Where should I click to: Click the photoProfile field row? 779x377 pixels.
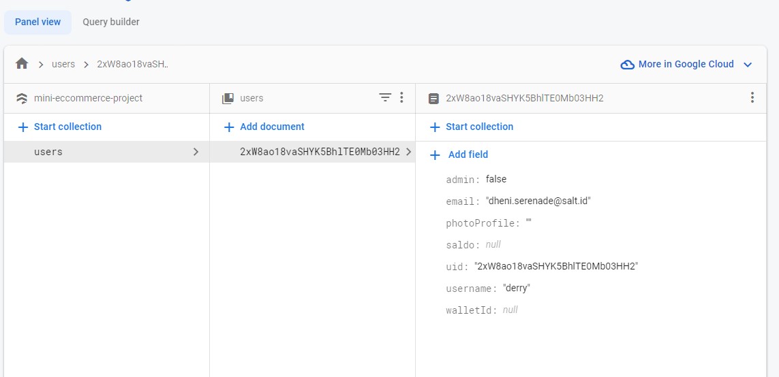tap(489, 223)
